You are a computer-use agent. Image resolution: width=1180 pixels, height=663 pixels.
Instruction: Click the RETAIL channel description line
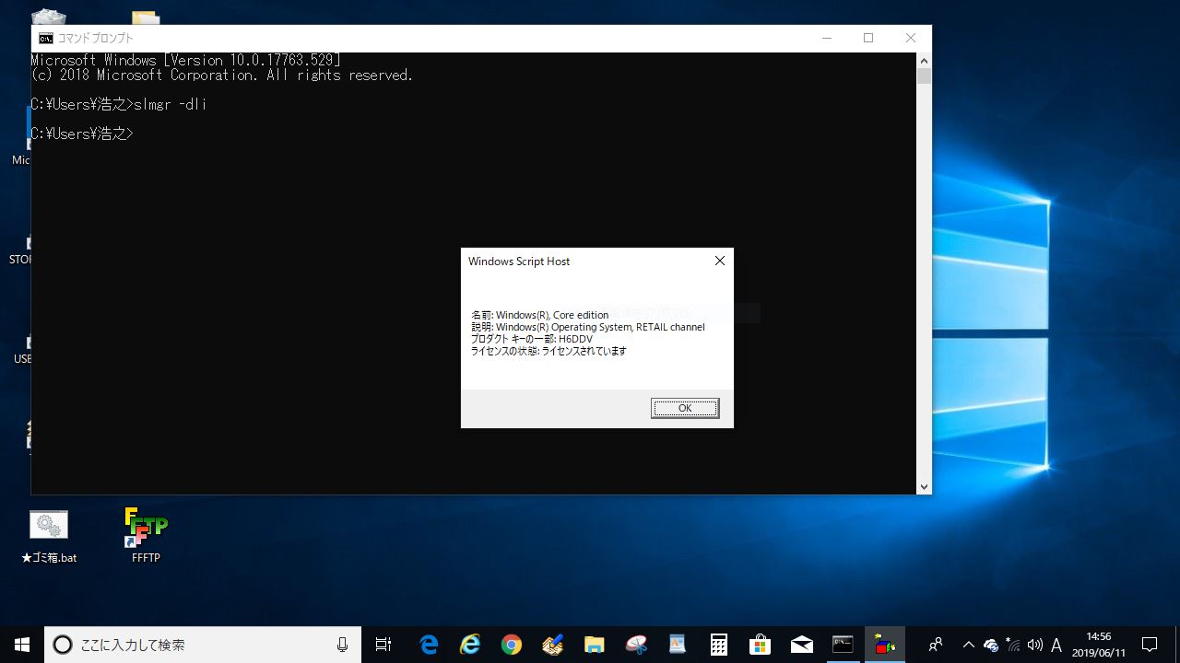(x=588, y=327)
